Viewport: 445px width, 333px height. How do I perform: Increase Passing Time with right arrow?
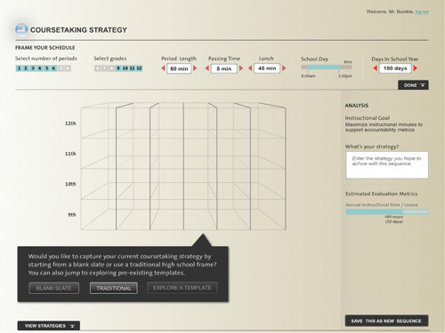click(241, 68)
